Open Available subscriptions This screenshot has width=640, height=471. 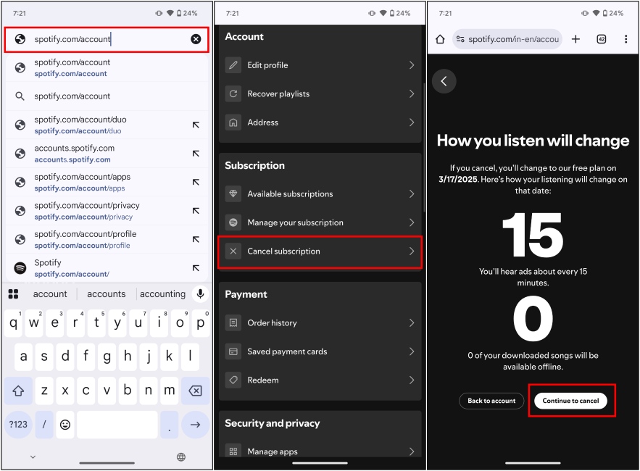pos(320,194)
